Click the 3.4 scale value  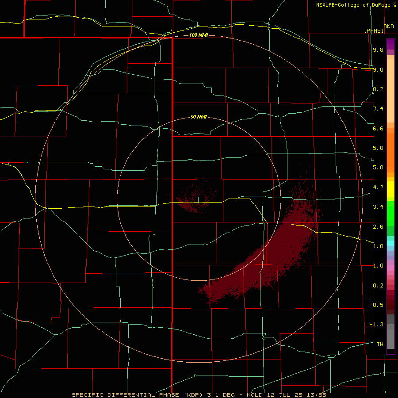378,207
